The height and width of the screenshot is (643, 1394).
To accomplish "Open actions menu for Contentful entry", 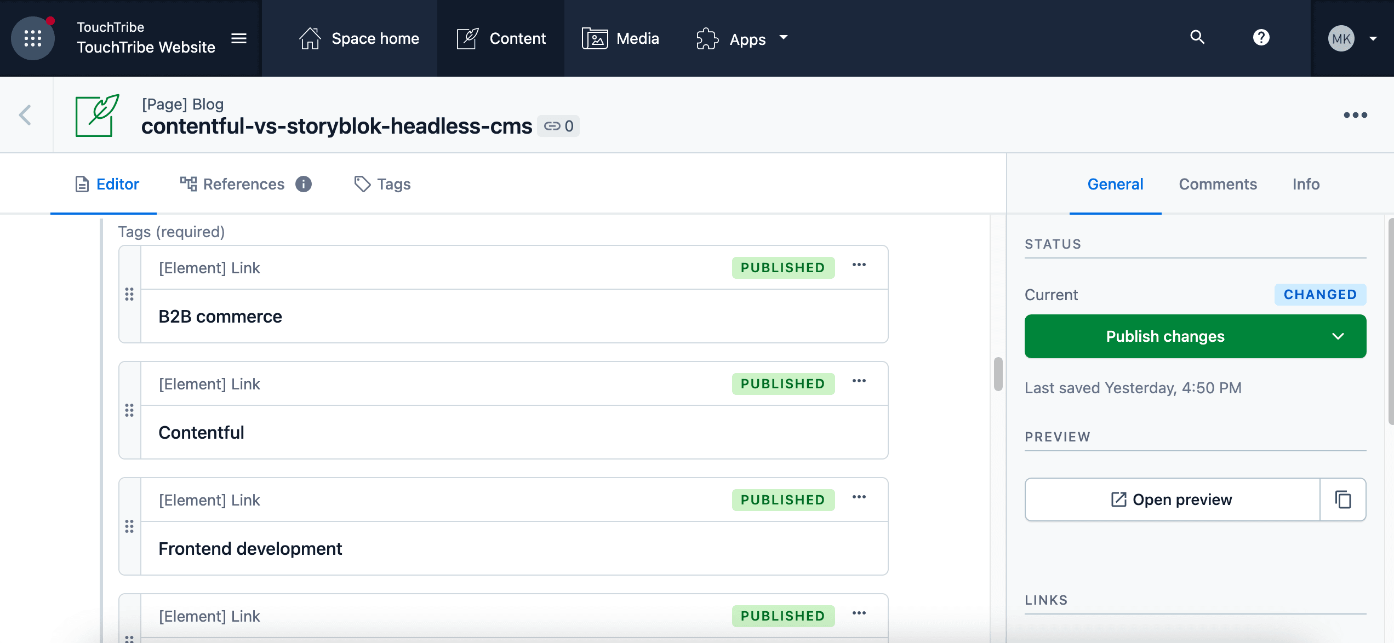I will coord(859,381).
